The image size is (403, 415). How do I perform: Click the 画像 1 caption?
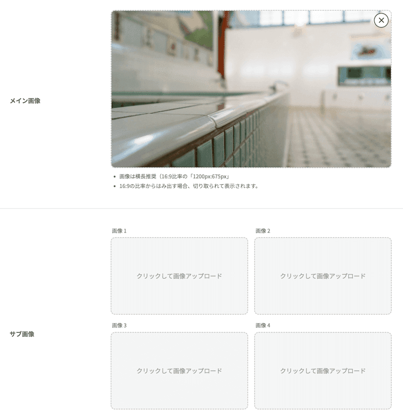(x=119, y=231)
